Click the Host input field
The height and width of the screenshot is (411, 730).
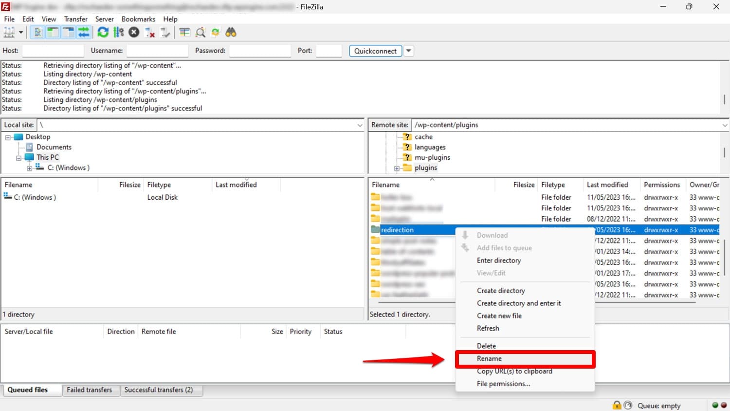coord(53,51)
